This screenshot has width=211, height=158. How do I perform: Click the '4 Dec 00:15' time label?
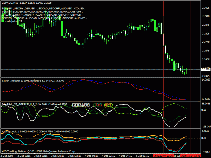(x=91, y=156)
